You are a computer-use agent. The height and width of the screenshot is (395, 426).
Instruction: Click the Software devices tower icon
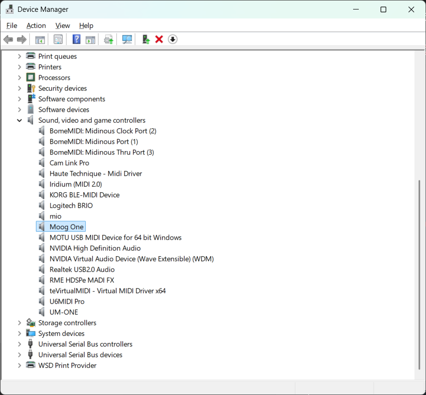(31, 109)
